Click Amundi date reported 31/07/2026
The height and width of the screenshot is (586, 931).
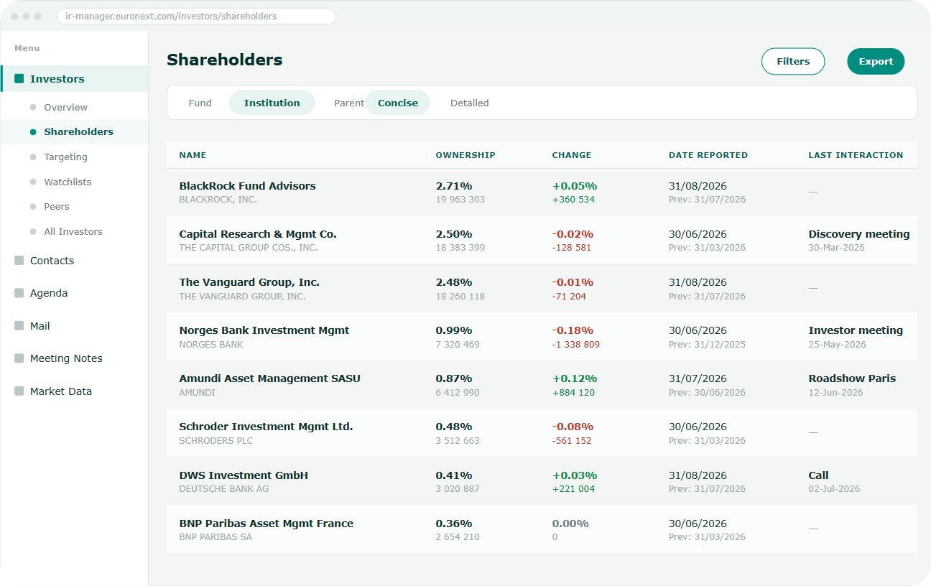(698, 378)
